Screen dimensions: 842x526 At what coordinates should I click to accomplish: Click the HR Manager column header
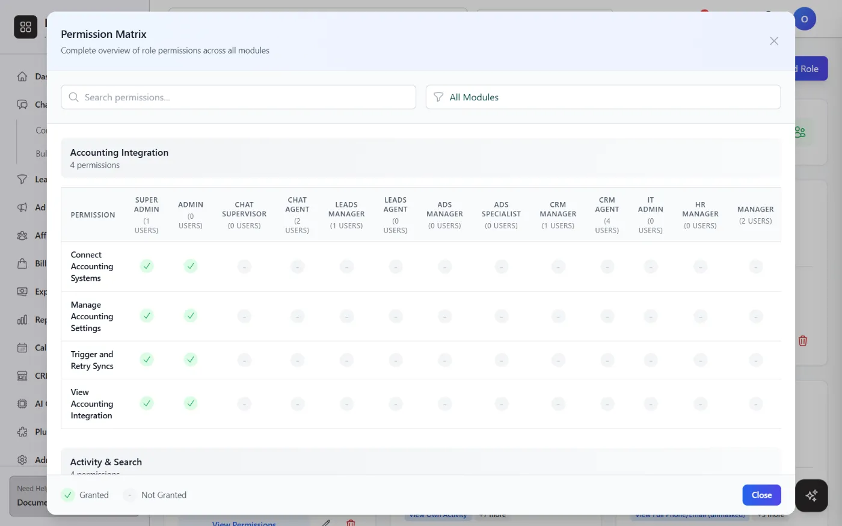pos(700,215)
